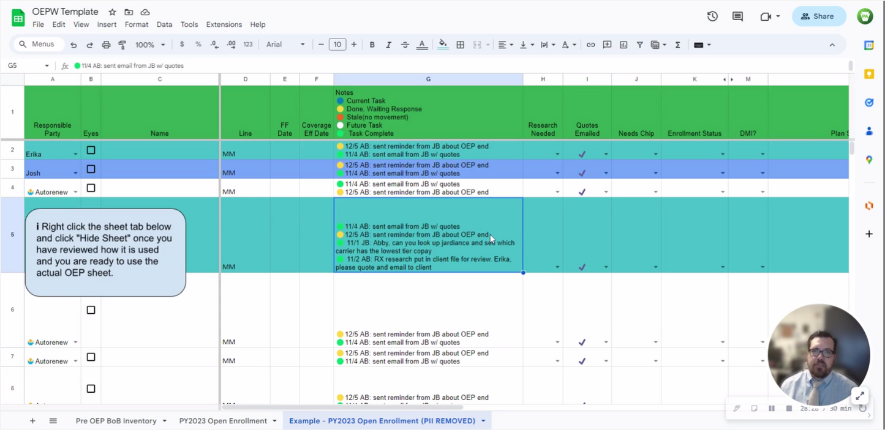Open the borders tool
The image size is (885, 430).
pos(461,45)
